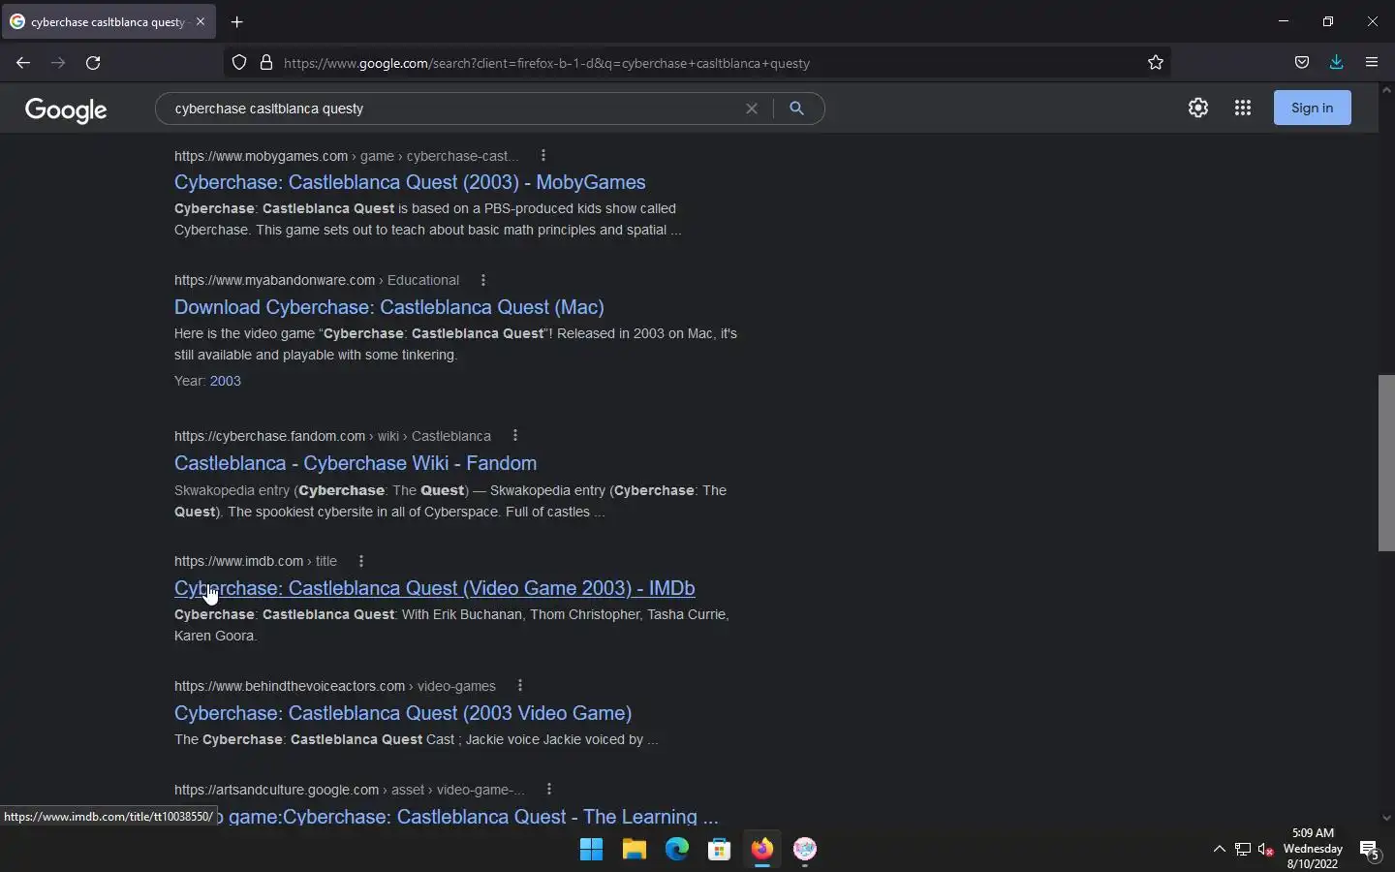Screen dimensions: 1395x872
Task: Select the cyberchase casltblanca questy tab
Action: tap(108, 21)
